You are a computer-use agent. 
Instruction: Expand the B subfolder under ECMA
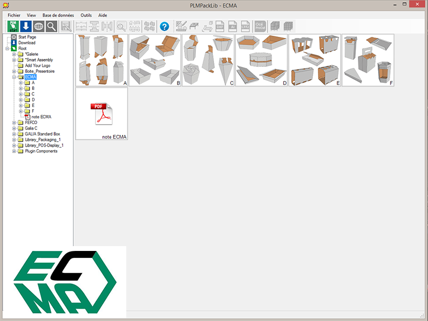tap(21, 88)
